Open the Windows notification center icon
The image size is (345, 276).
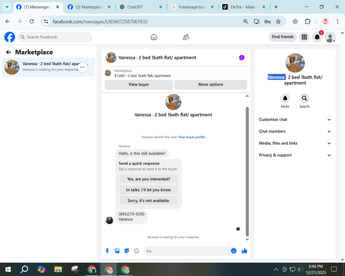pos(334,269)
